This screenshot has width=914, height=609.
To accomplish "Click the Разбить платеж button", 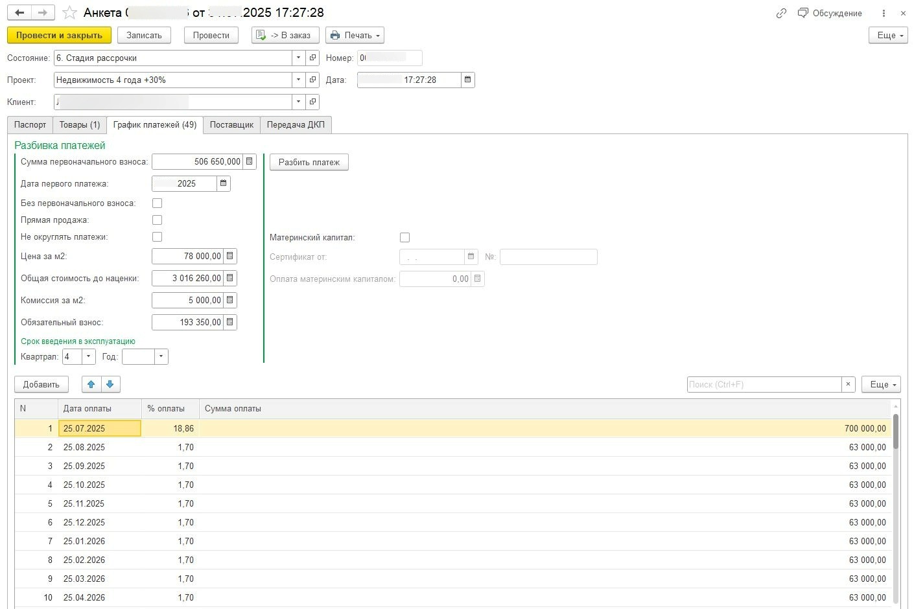I will tap(309, 162).
